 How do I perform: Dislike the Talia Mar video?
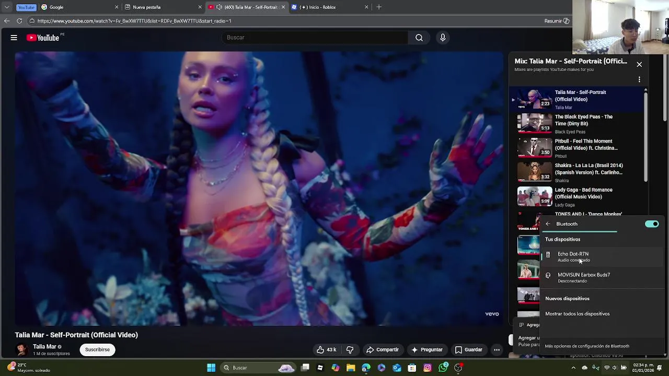click(x=350, y=350)
